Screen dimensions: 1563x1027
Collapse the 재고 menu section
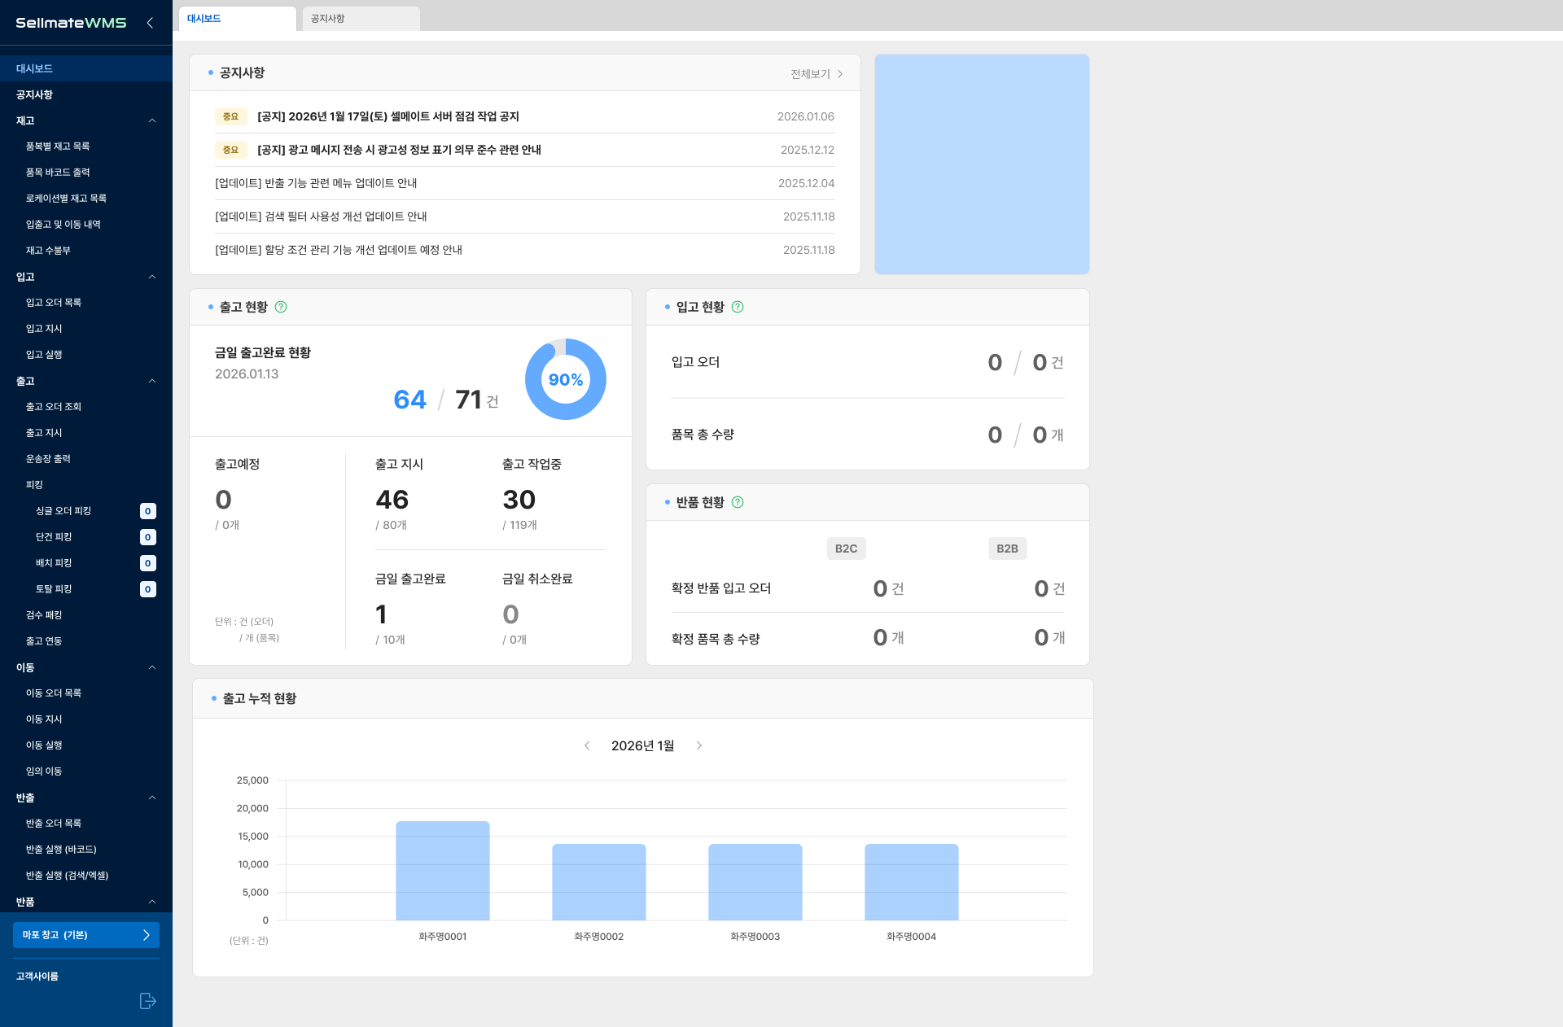pyautogui.click(x=152, y=120)
